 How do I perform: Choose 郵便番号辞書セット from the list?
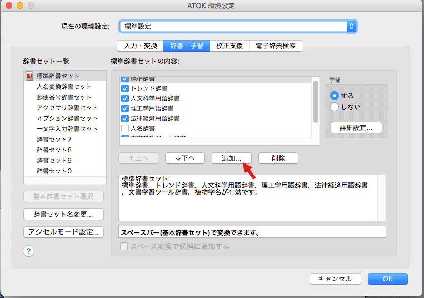click(65, 97)
